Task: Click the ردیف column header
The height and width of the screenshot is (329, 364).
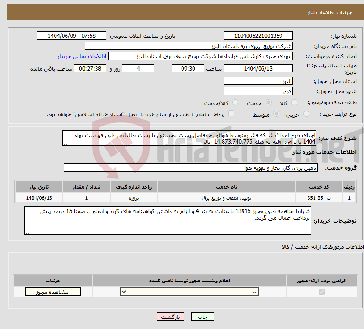Action: click(349, 187)
